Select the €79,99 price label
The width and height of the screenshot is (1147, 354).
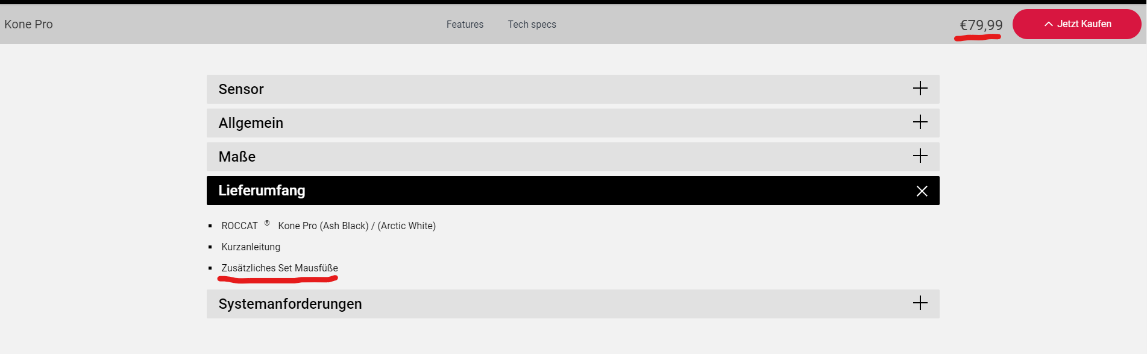[x=981, y=25]
